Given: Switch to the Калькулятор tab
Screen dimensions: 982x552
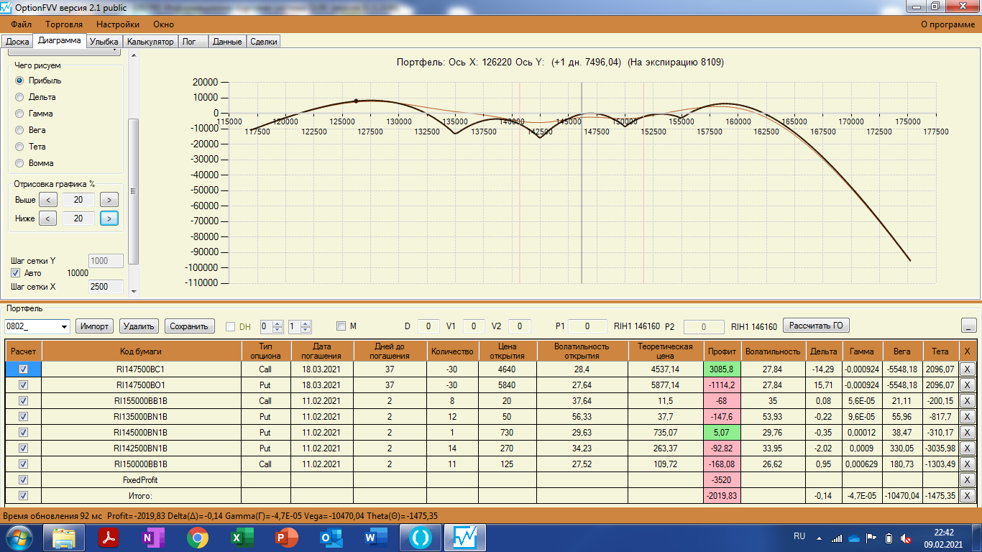Looking at the screenshot, I should tap(151, 42).
